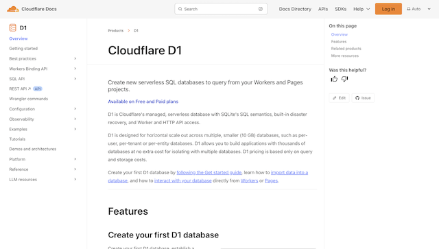Click Create your first D1 database heading
The width and height of the screenshot is (439, 249).
click(x=163, y=235)
